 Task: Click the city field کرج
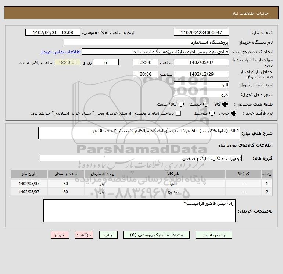pos(201,94)
